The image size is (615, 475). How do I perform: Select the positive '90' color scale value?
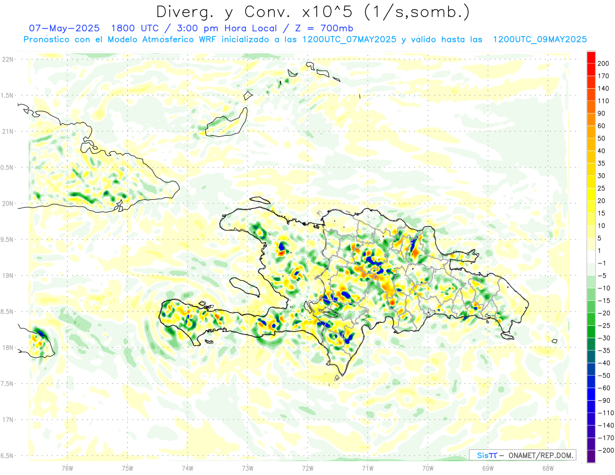tap(602, 113)
